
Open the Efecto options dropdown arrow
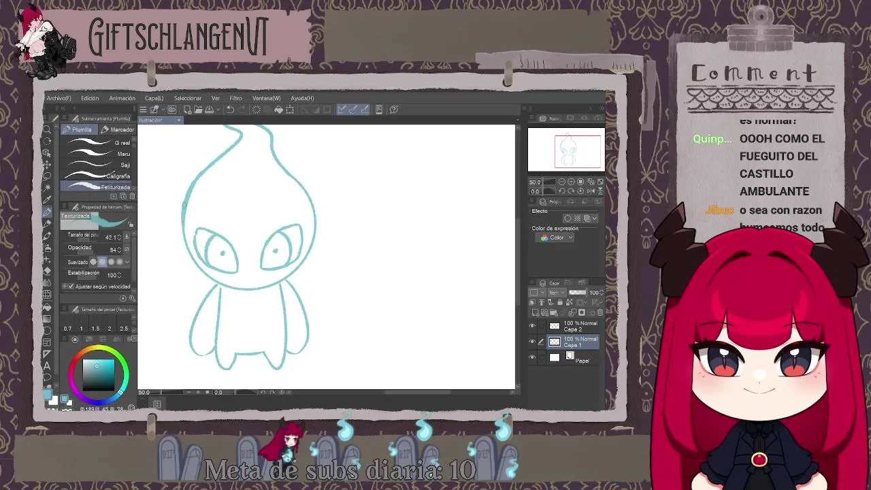(x=595, y=218)
